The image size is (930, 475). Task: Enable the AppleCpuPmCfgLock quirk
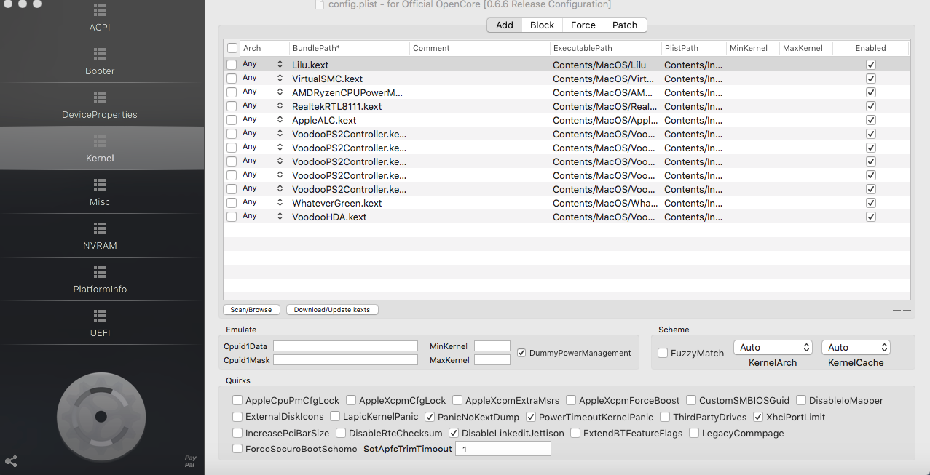[237, 400]
